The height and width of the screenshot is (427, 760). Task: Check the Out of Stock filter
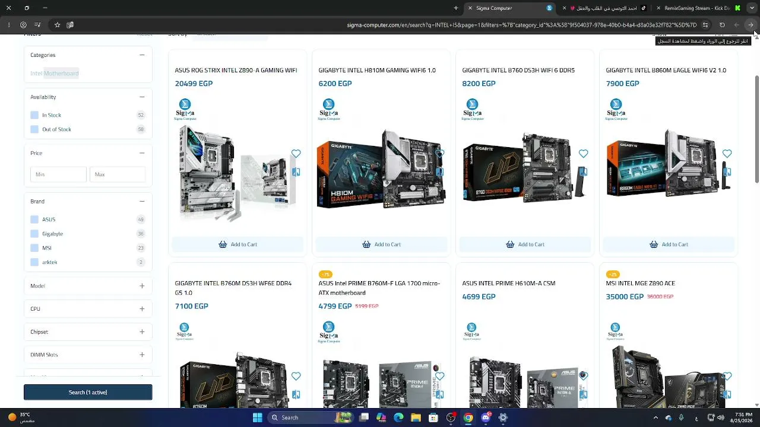click(34, 129)
